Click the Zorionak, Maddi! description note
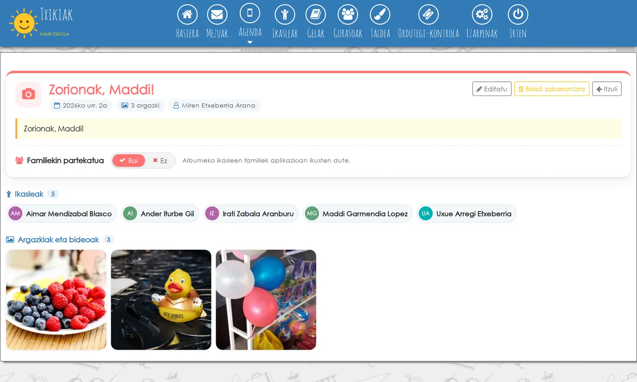The height and width of the screenshot is (382, 637). 318,129
